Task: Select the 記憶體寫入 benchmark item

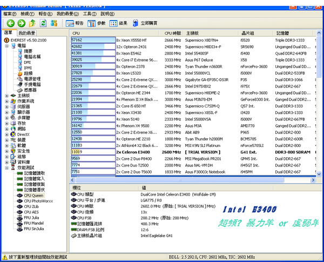Action: 35,179
